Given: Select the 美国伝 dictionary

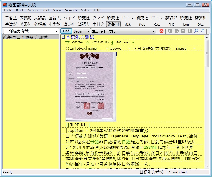Looking at the screenshot, I should coord(26,24).
